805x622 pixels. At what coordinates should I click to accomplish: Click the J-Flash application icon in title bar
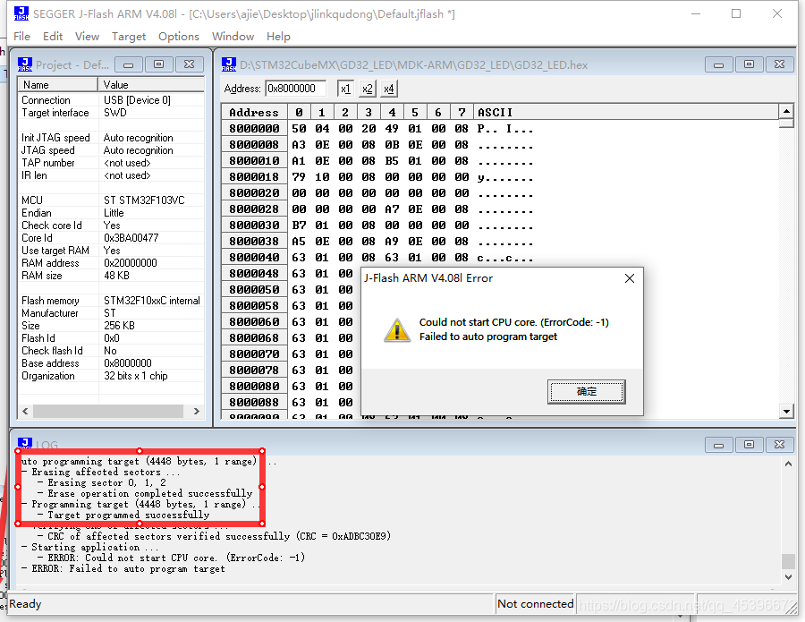(x=21, y=13)
